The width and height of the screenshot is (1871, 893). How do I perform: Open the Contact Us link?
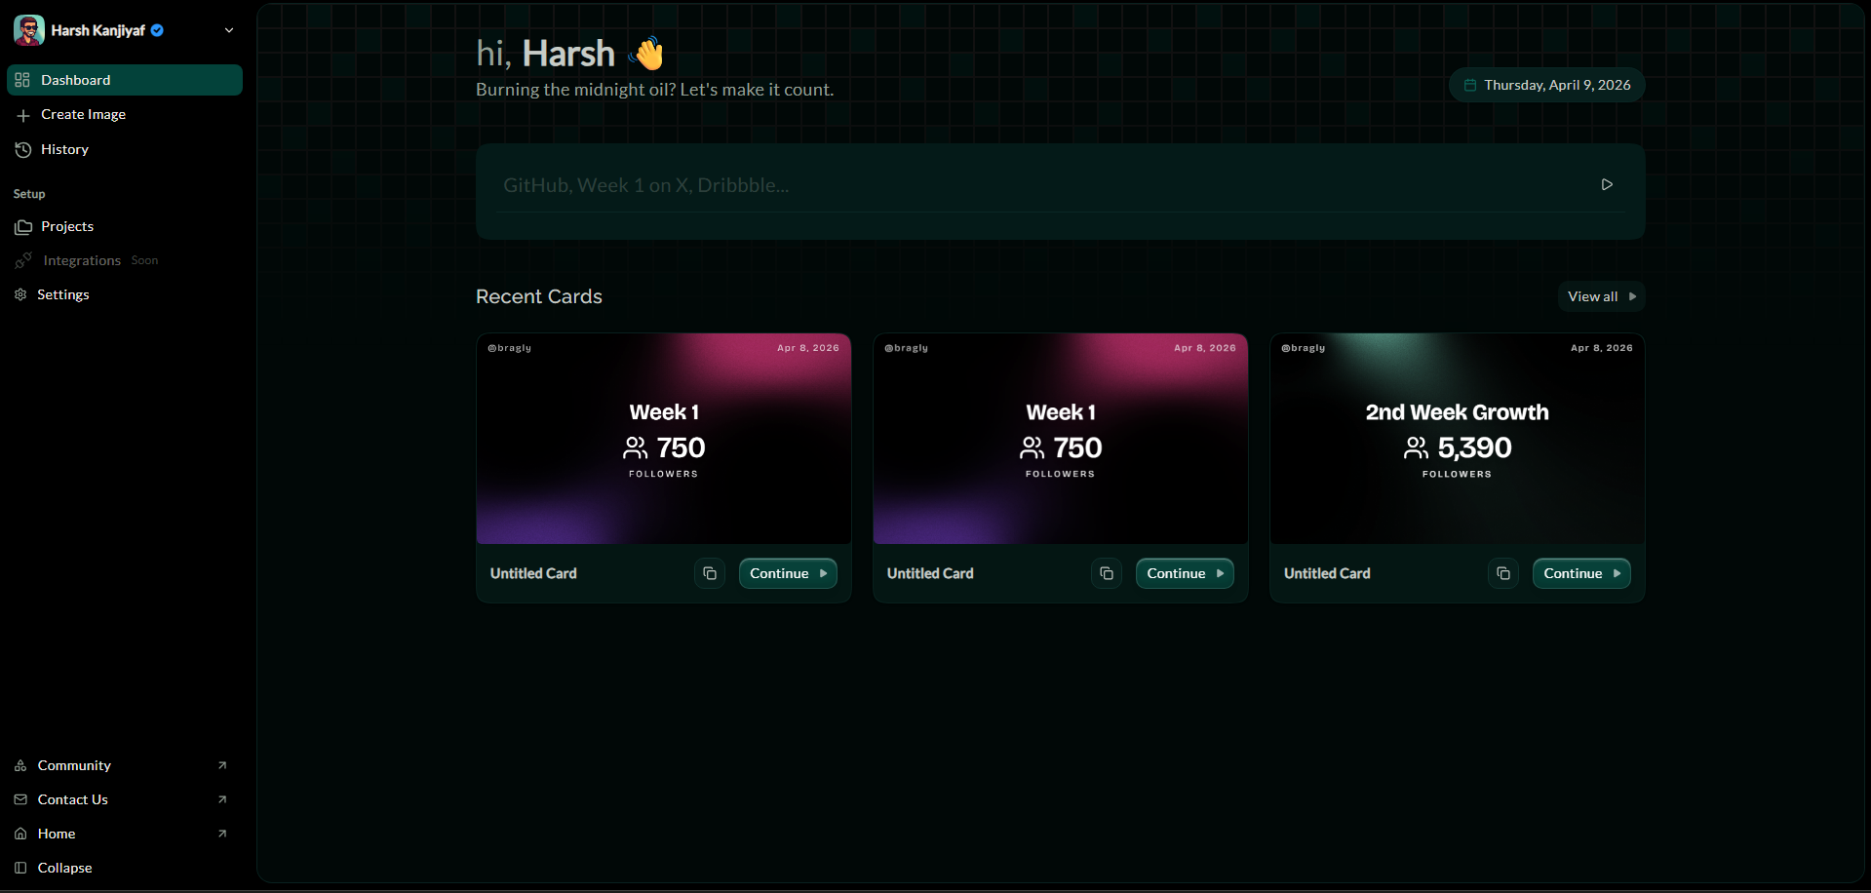coord(72,799)
